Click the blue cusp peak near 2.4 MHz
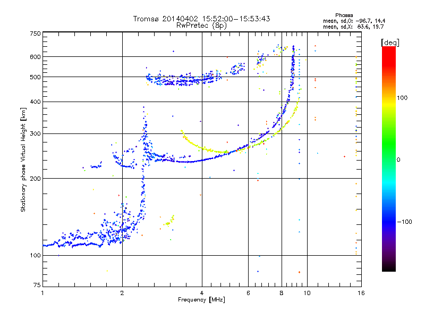425x319 pixels. tap(143, 107)
